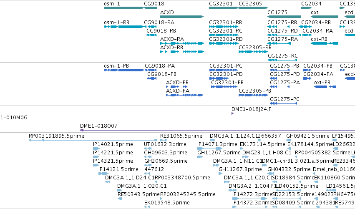Select the CG1275-RC transcript glyph
The height and width of the screenshot is (209, 355).
282,60
